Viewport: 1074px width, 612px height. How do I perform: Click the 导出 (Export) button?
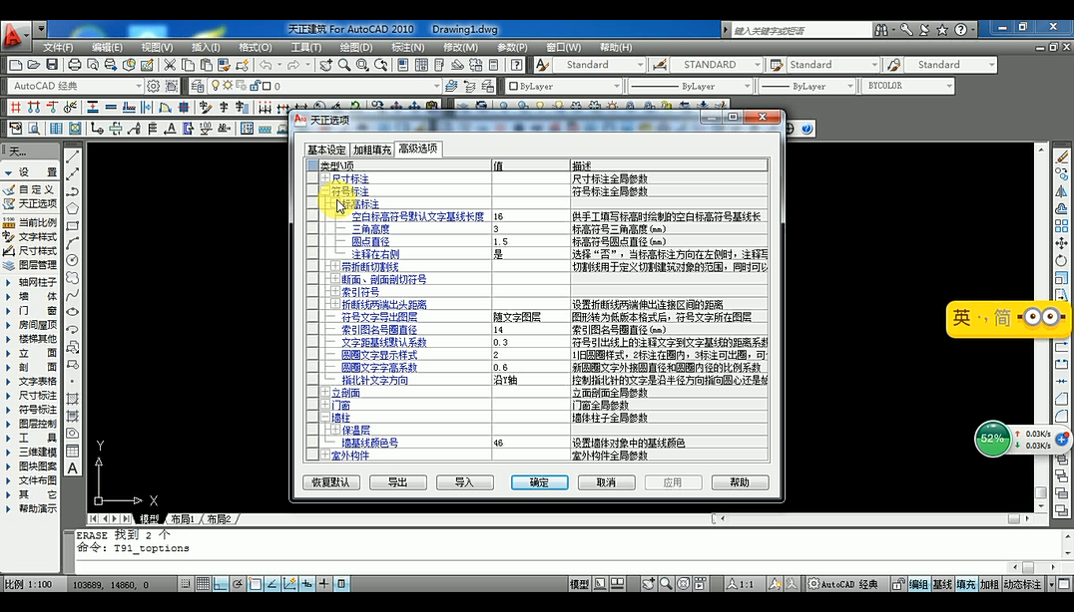pos(397,481)
